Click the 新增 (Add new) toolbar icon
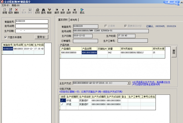Screen dimensions: 183x123 [5, 11]
